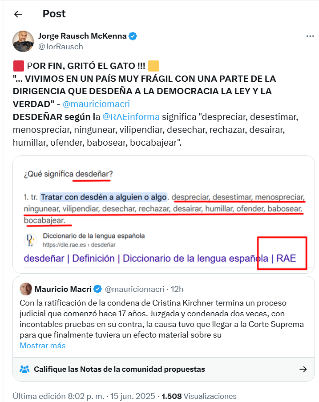Open the @mauriciomacri mention link

[x=96, y=104]
